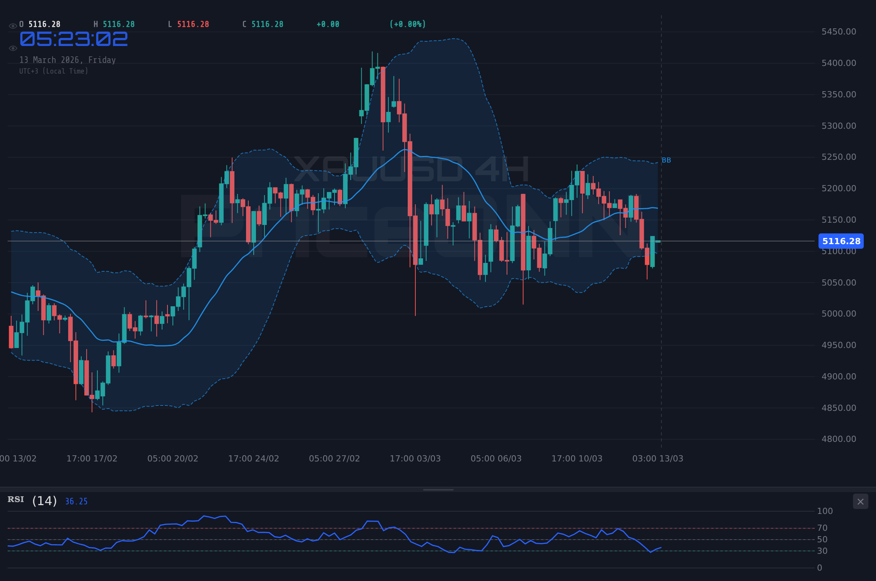This screenshot has width=876, height=581.
Task: Click the low value L 5116.28
Action: point(189,24)
